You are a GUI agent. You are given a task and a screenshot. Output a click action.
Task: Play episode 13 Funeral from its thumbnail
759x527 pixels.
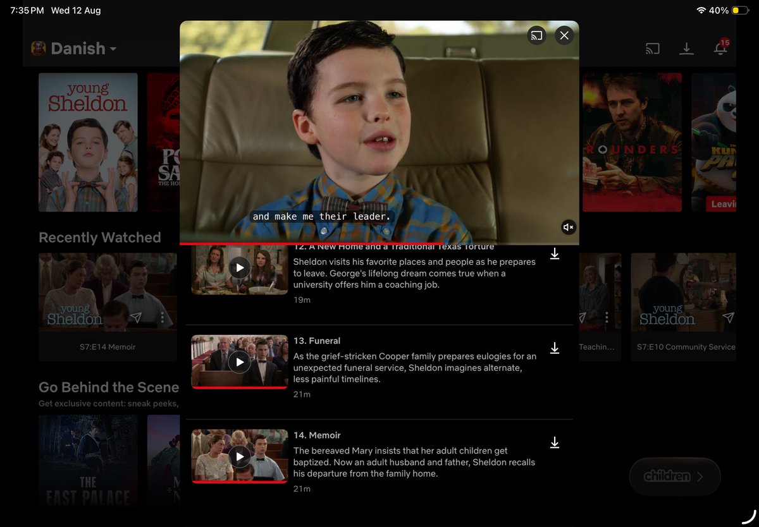pos(239,362)
